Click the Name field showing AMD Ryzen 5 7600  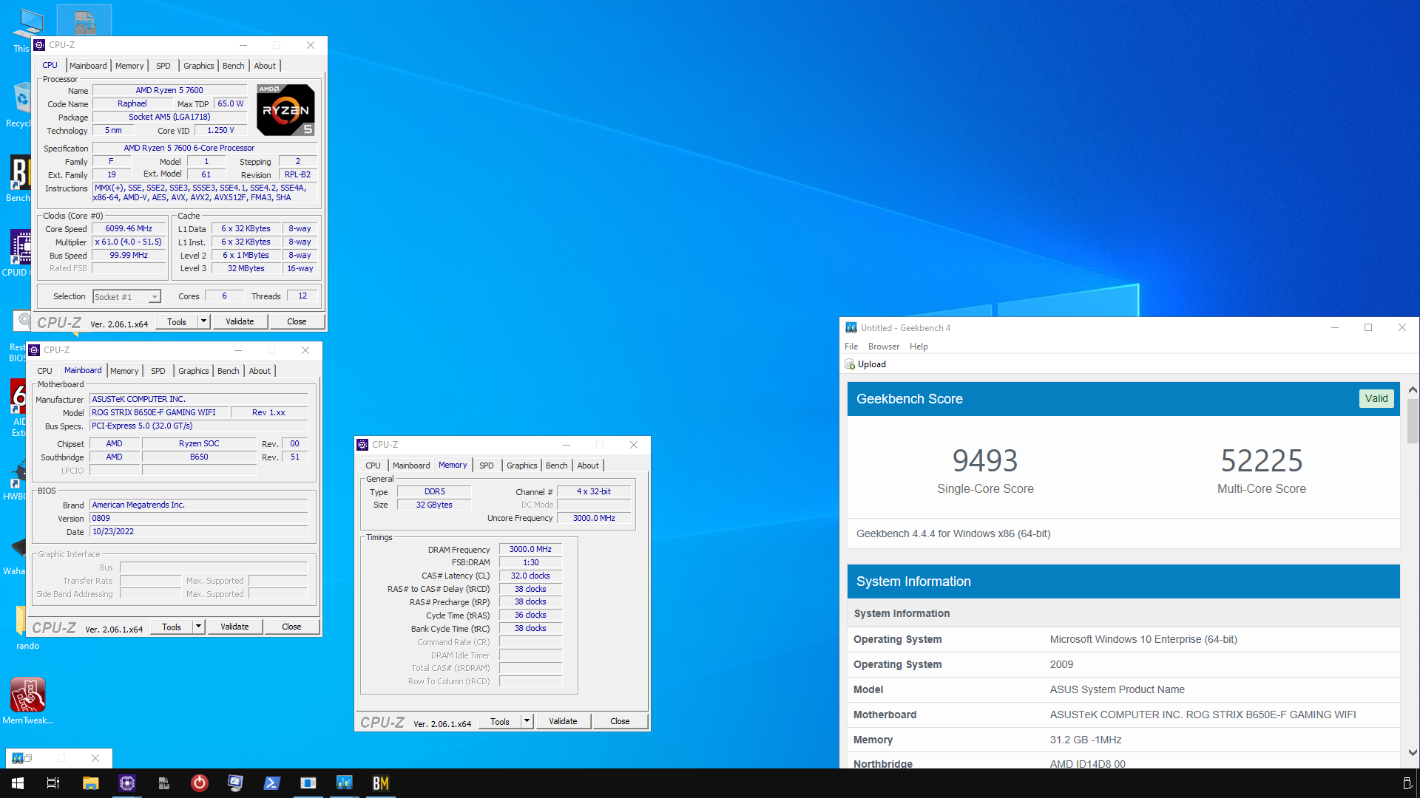tap(169, 90)
